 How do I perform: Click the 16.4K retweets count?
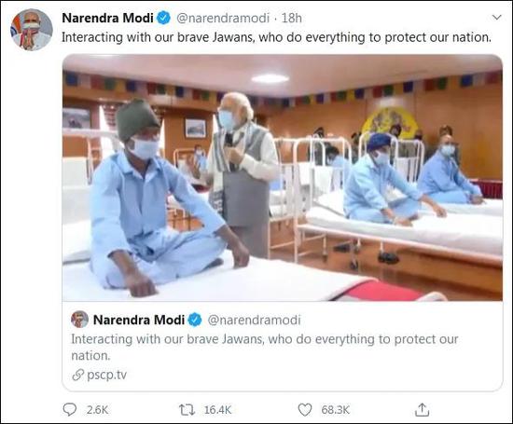coord(217,410)
